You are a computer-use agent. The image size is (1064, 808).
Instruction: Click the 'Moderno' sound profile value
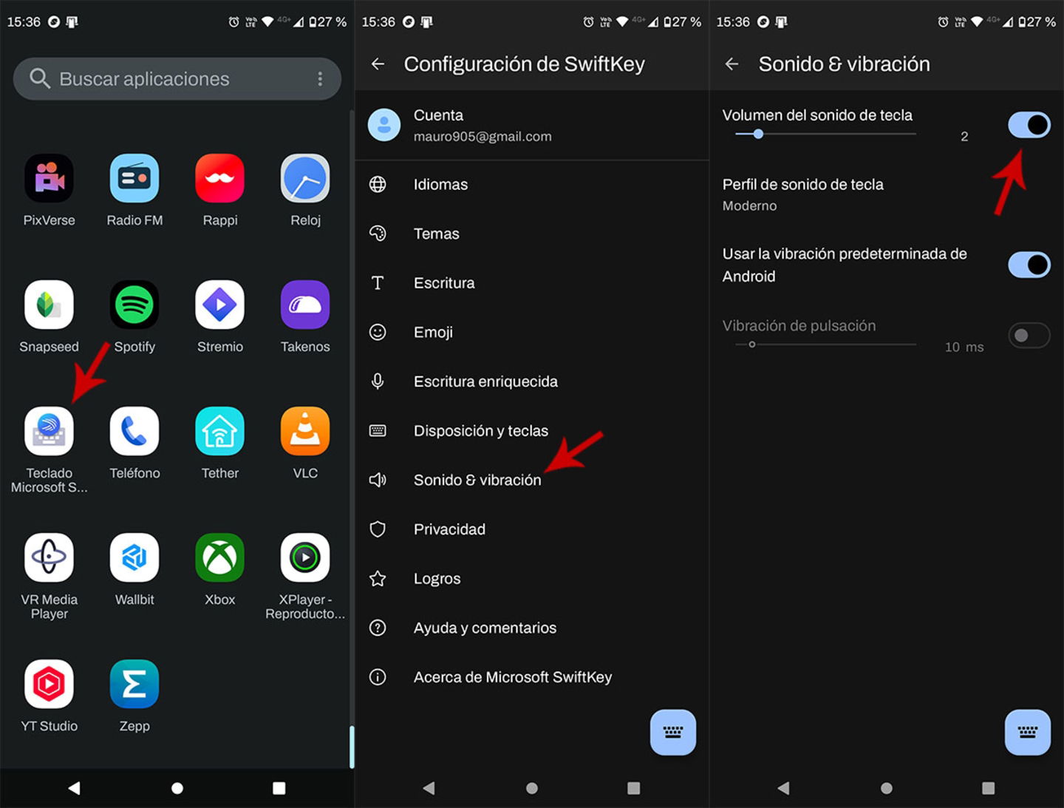tap(749, 206)
